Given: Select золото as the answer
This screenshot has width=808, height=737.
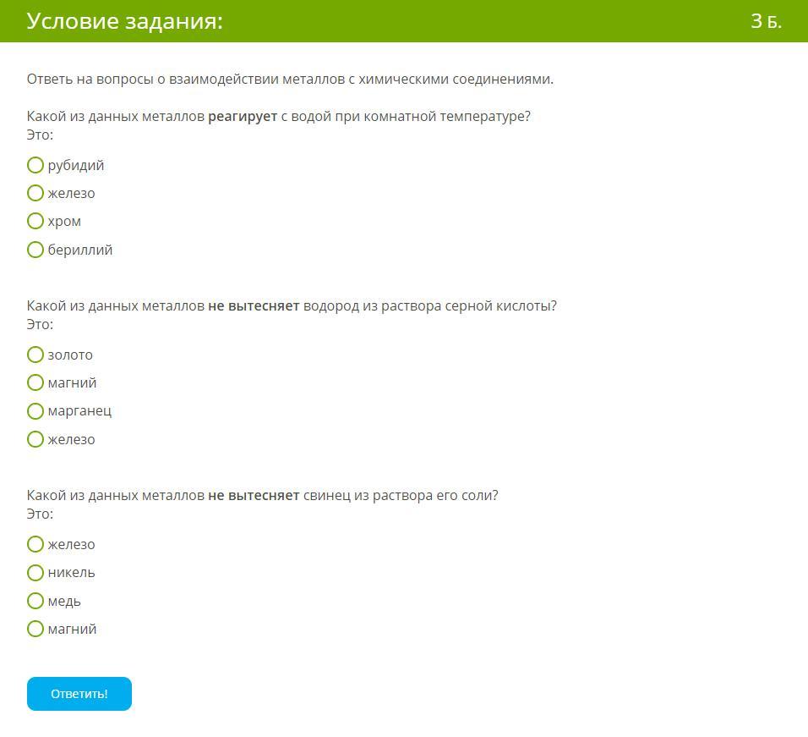Looking at the screenshot, I should pyautogui.click(x=35, y=355).
